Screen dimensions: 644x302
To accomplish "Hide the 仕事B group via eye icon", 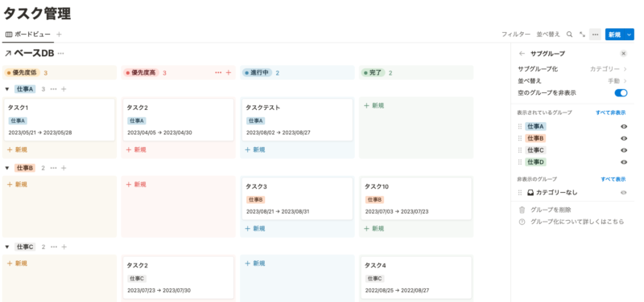I will tap(623, 138).
